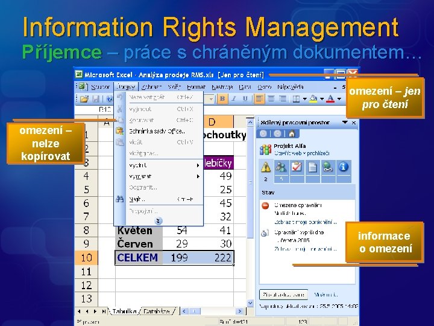Click the vertical scrollbar up arrow
Screen dimensions: 434x326
click(250, 122)
